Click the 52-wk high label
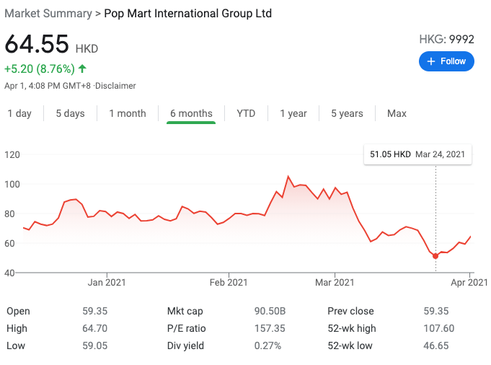The height and width of the screenshot is (365, 491). click(x=352, y=328)
